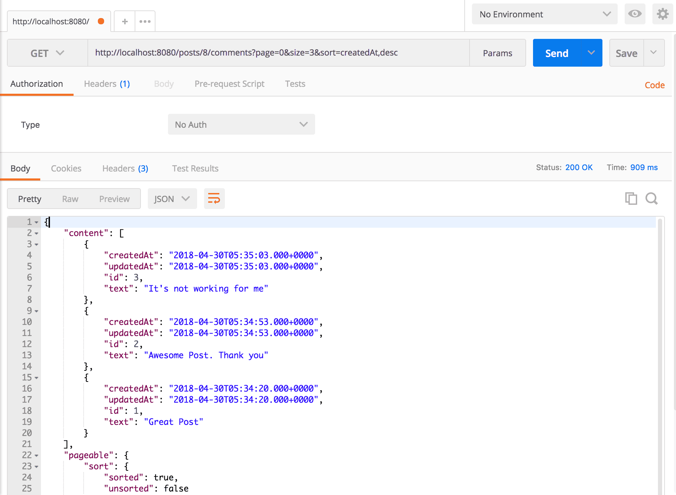
Task: Click the Search response body icon
Action: (651, 199)
